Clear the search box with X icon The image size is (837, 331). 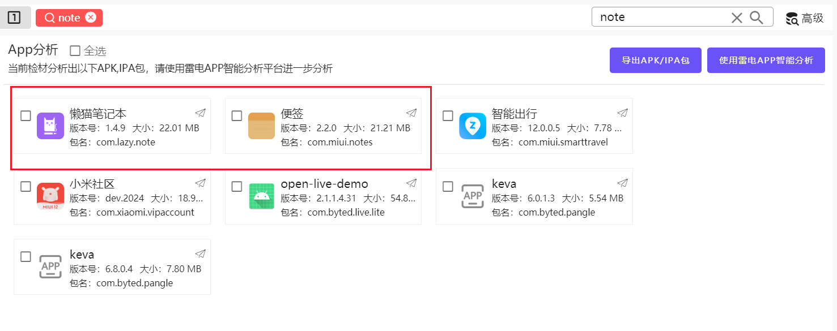coord(737,18)
